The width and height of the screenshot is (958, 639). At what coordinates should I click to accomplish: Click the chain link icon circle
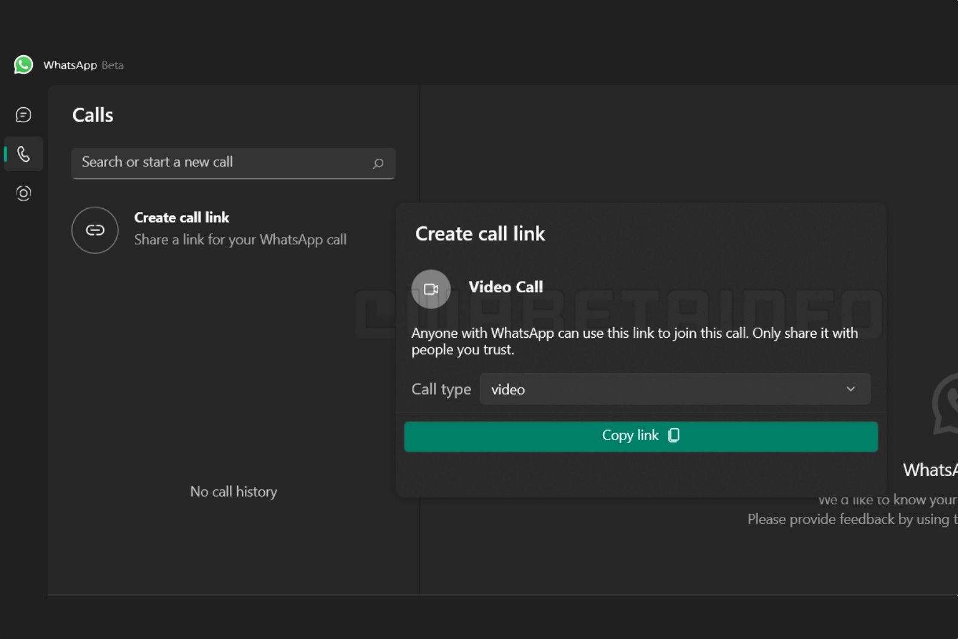[x=95, y=230]
